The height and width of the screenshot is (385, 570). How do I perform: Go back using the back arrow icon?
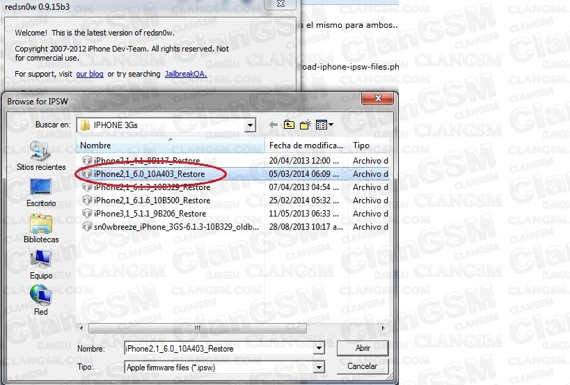tap(274, 125)
